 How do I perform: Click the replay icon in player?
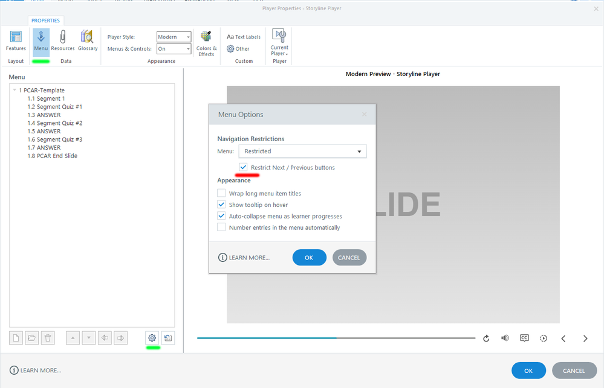pyautogui.click(x=486, y=339)
